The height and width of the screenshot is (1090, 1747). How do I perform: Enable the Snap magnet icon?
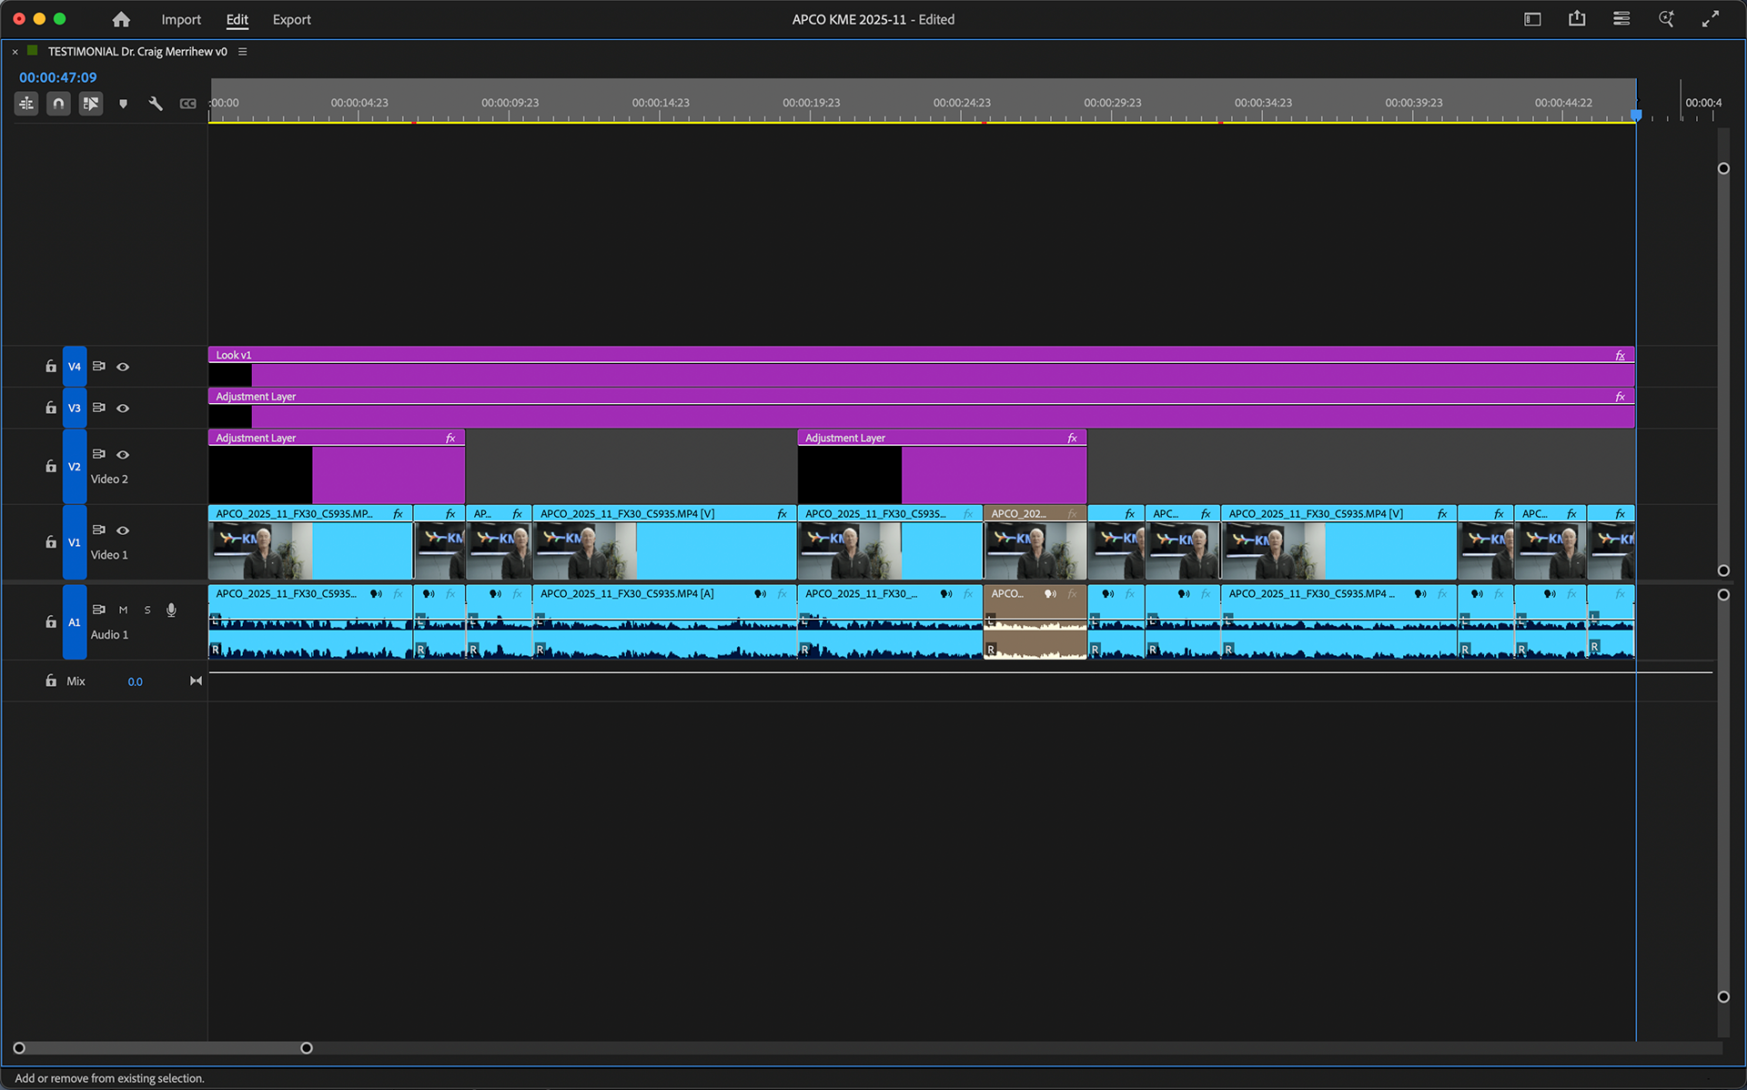[57, 103]
